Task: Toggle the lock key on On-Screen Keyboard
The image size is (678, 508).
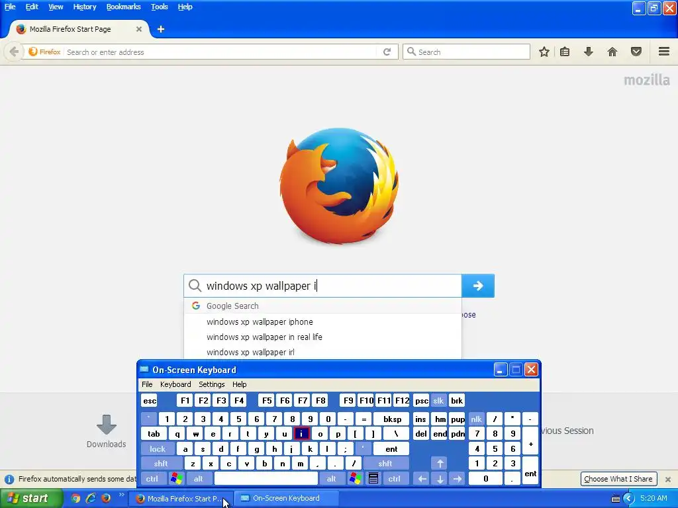Action: 158,449
